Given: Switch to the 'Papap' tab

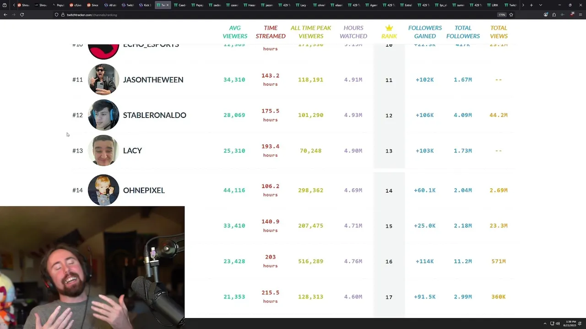Looking at the screenshot, I should pos(197,5).
